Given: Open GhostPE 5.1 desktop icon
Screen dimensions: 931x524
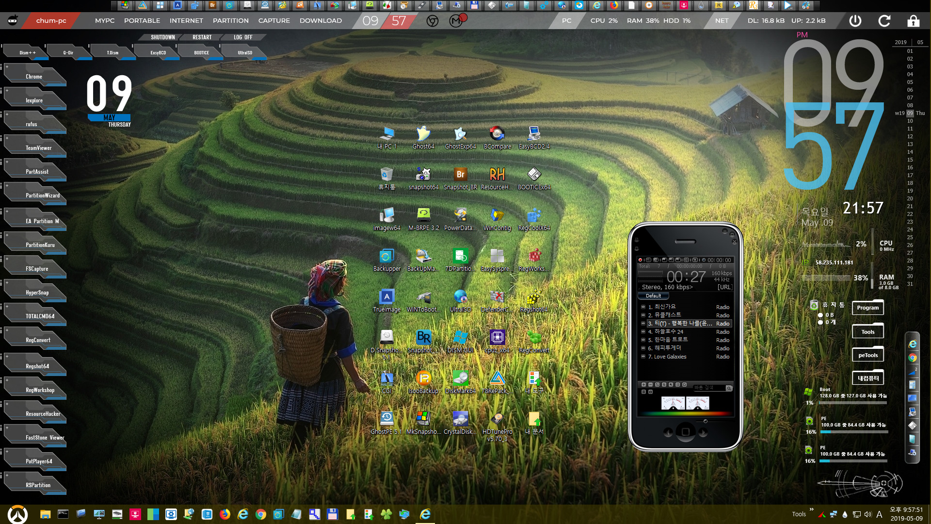Looking at the screenshot, I should [x=386, y=423].
